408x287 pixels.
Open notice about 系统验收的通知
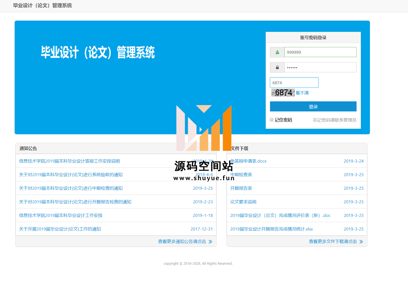(x=71, y=175)
